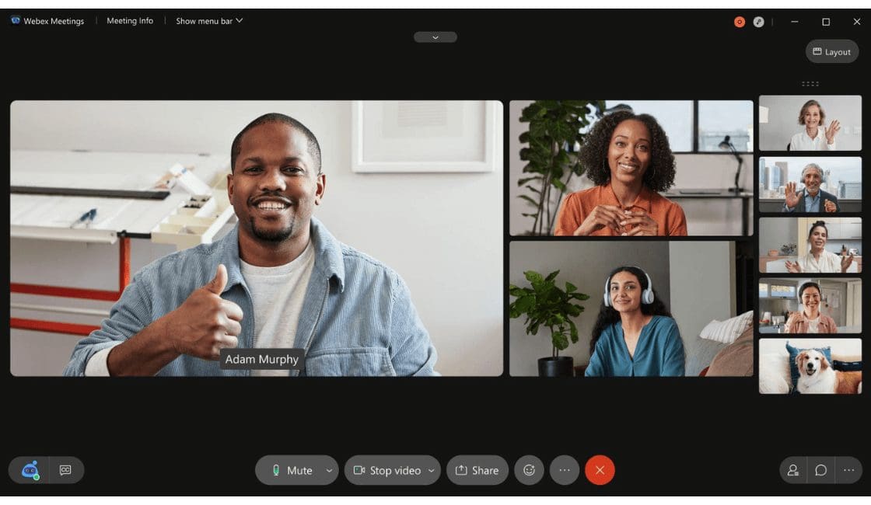
Task: Open the Participants panel
Action: coord(792,470)
